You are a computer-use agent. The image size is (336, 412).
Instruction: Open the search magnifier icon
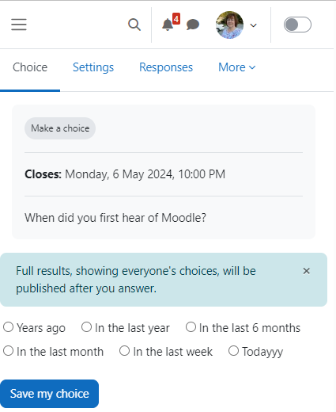click(x=134, y=25)
